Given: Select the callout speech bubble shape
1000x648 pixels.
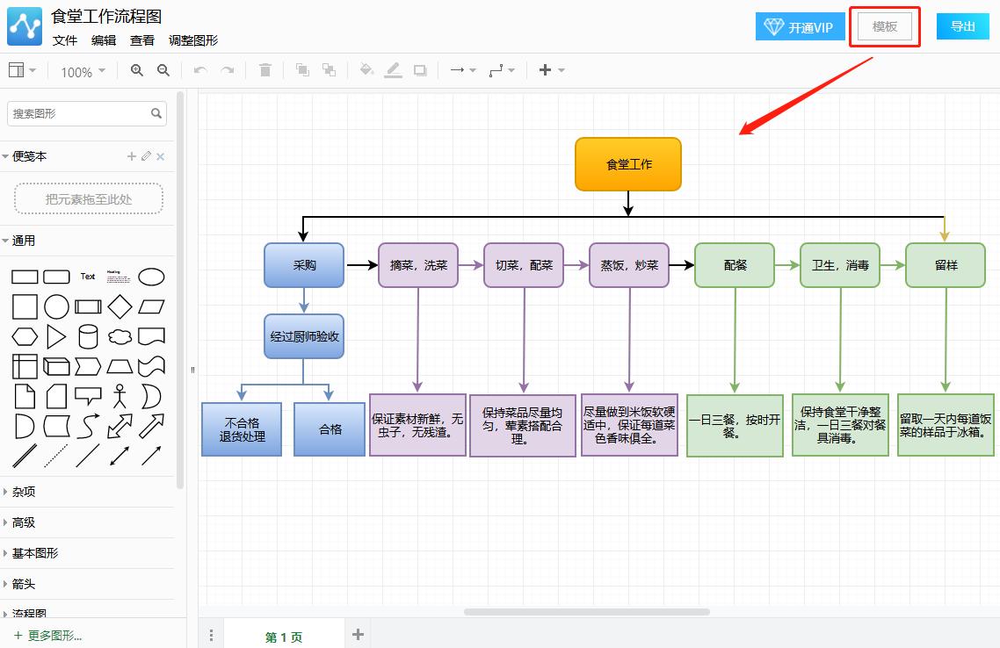Looking at the screenshot, I should [88, 396].
